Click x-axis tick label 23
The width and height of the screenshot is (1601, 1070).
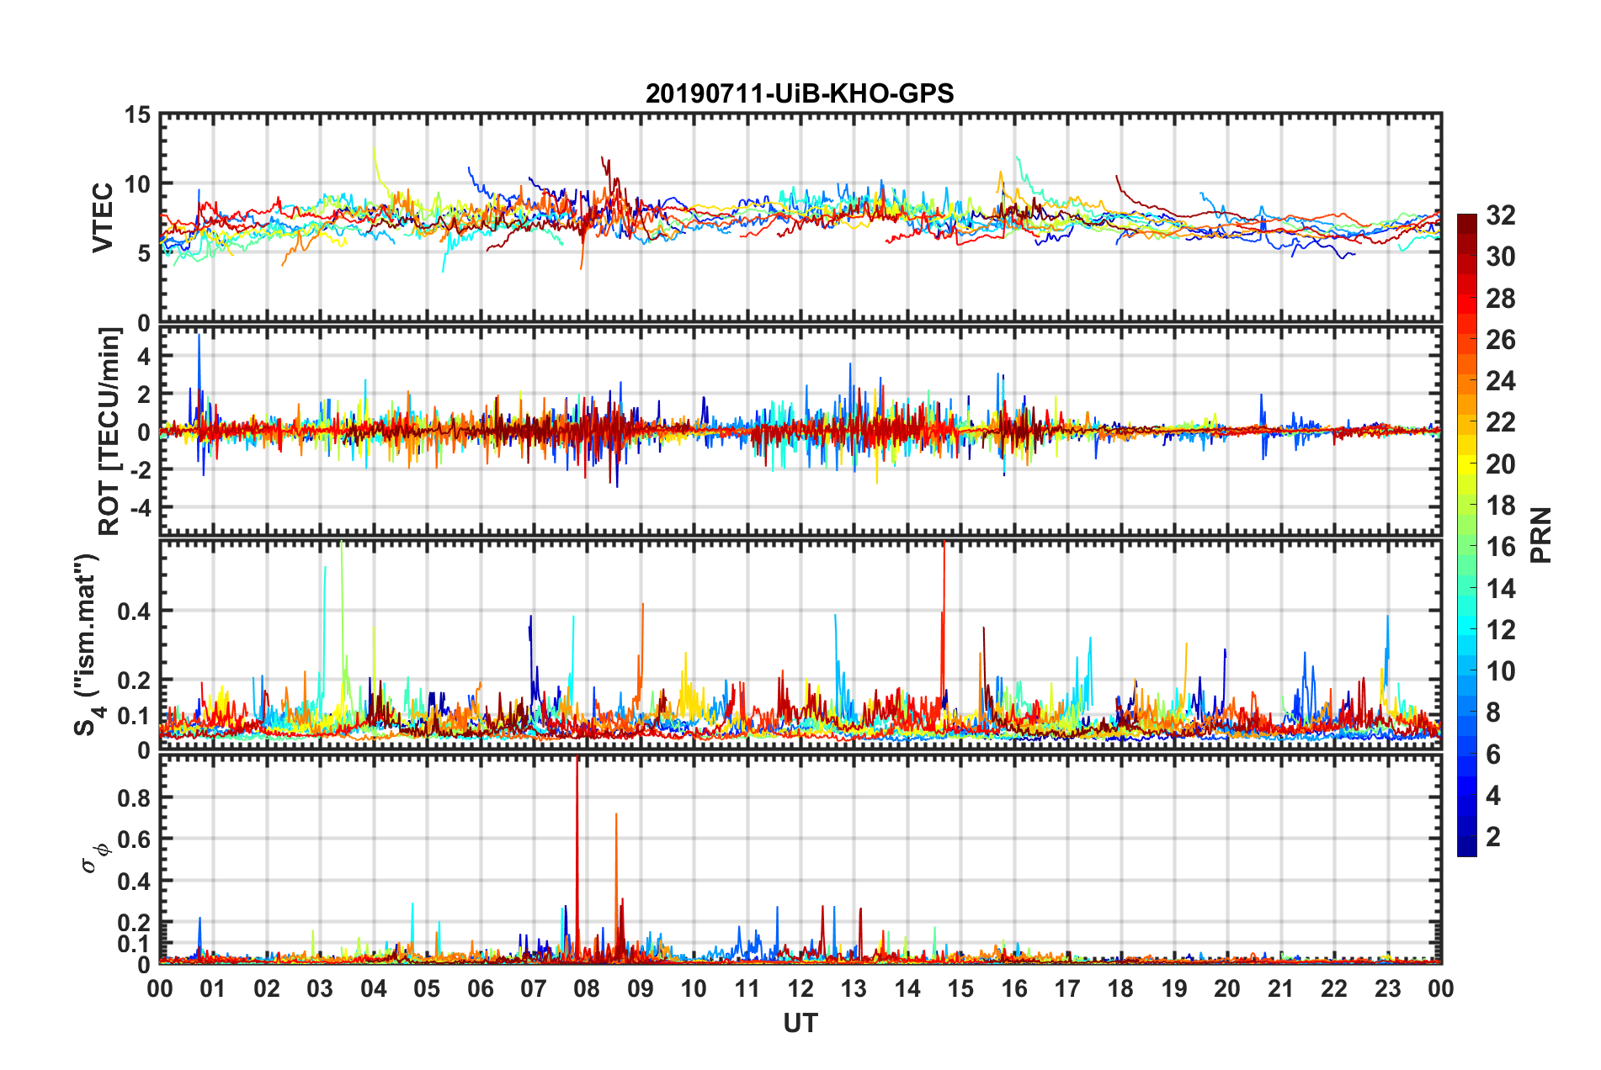click(1387, 988)
